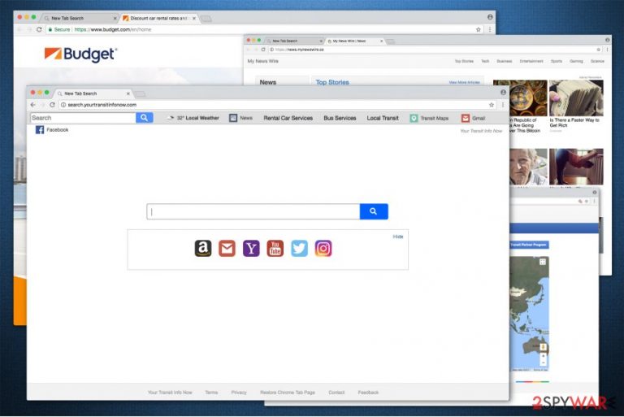Open the Amazon shortcut icon
The width and height of the screenshot is (624, 417).
(x=203, y=248)
